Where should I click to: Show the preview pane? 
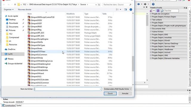tap(125, 10)
